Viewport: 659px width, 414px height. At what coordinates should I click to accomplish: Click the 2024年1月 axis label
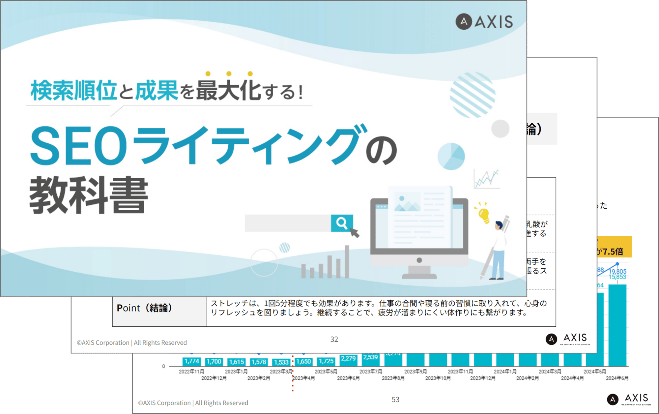pos(505,371)
